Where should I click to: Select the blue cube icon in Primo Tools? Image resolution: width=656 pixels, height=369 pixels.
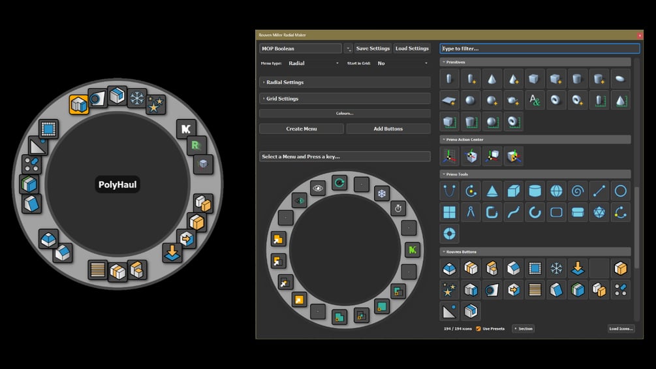[513, 191]
